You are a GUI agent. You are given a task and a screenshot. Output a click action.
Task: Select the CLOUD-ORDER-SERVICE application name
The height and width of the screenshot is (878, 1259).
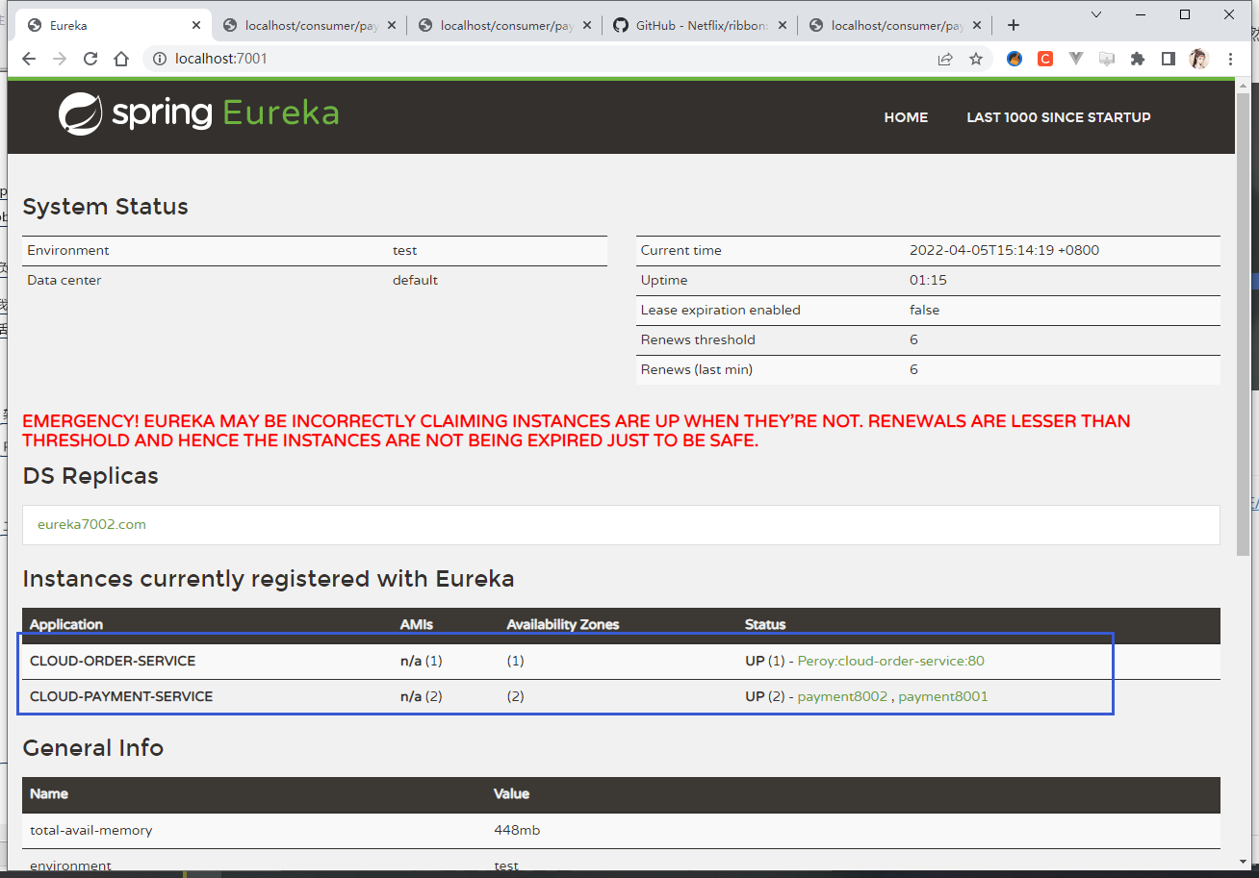point(113,661)
